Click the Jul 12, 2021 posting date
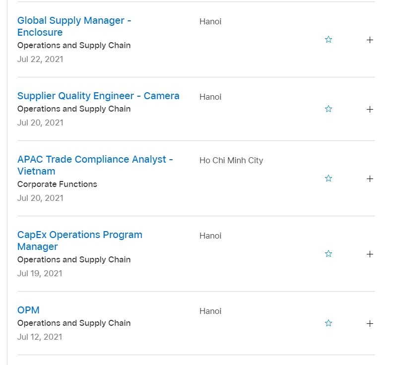The height and width of the screenshot is (365, 395). (x=40, y=337)
